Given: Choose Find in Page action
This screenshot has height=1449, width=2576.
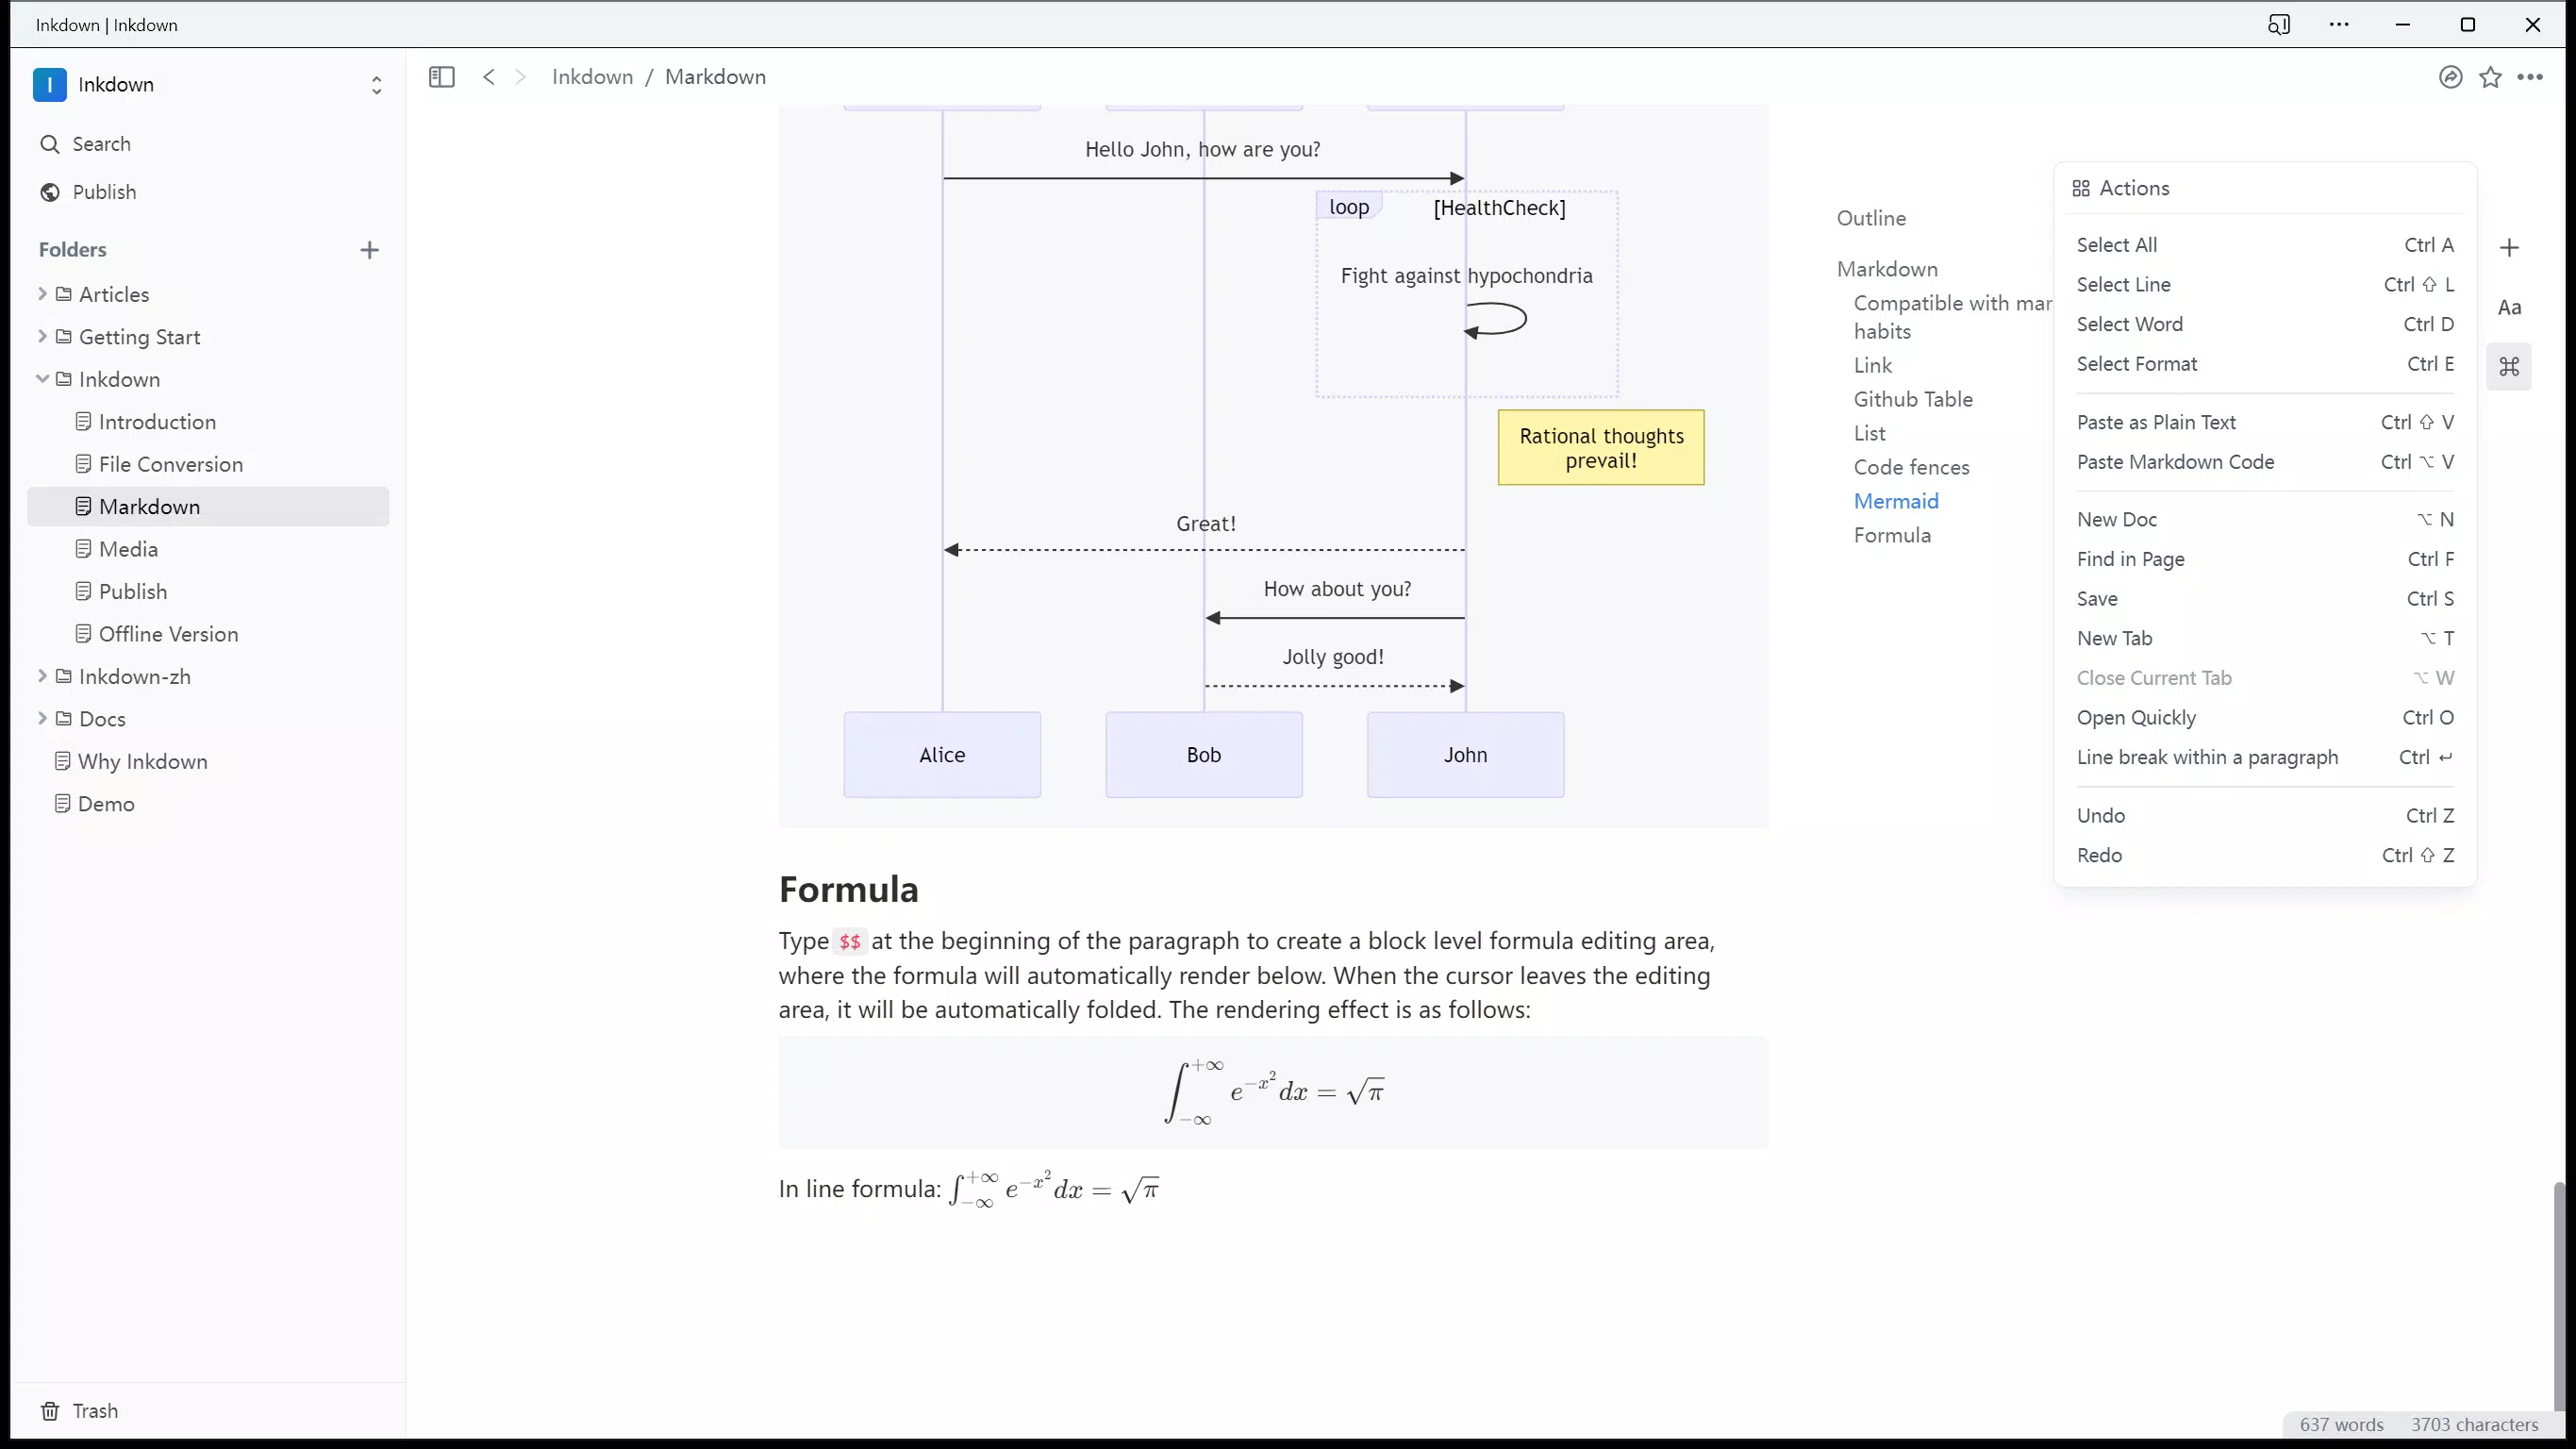Looking at the screenshot, I should 2265,559.
